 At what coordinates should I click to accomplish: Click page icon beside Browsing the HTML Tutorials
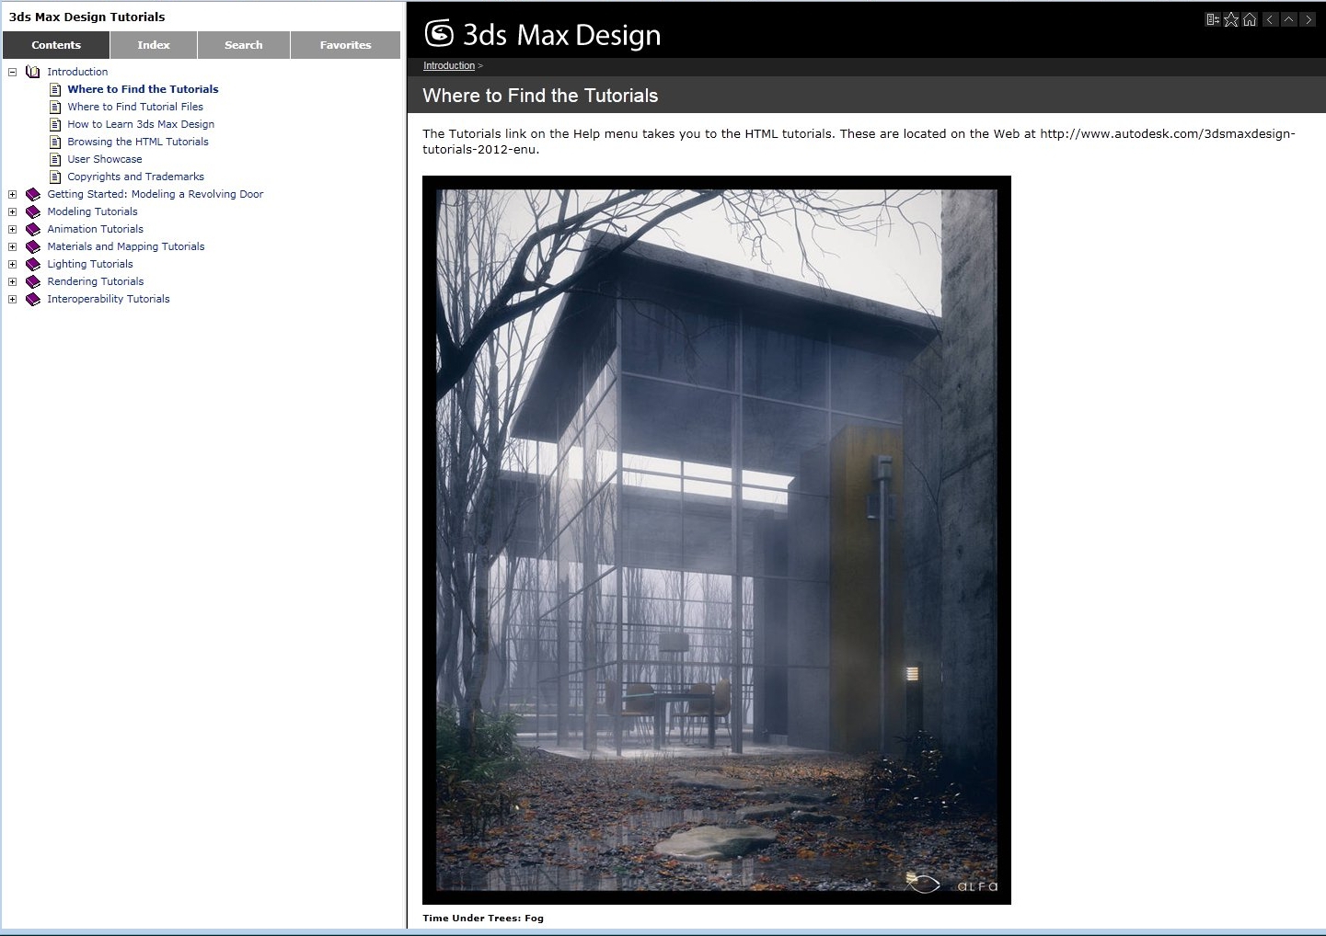click(55, 142)
